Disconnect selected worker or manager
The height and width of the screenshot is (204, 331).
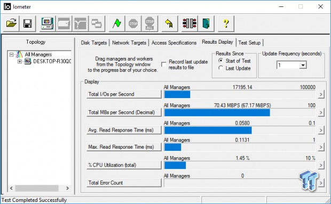[190, 23]
